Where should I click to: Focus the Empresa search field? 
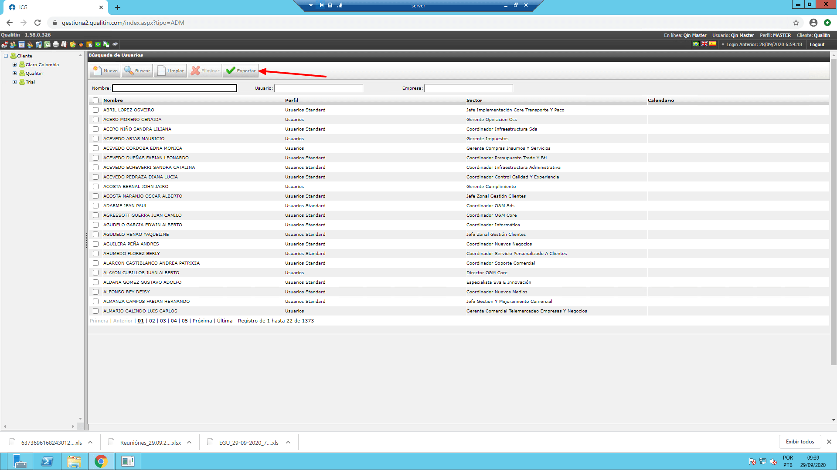point(469,88)
